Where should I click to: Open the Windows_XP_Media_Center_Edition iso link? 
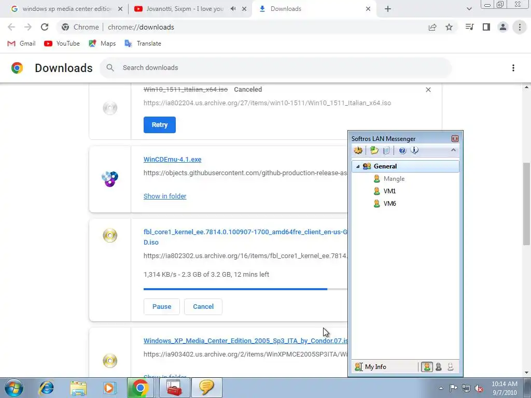(245, 341)
